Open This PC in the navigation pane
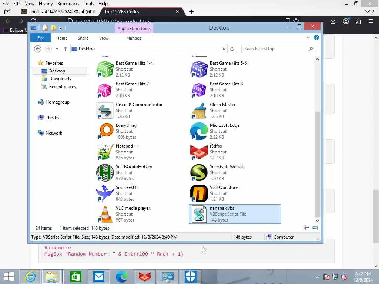This screenshot has height=284, width=379. point(53,117)
